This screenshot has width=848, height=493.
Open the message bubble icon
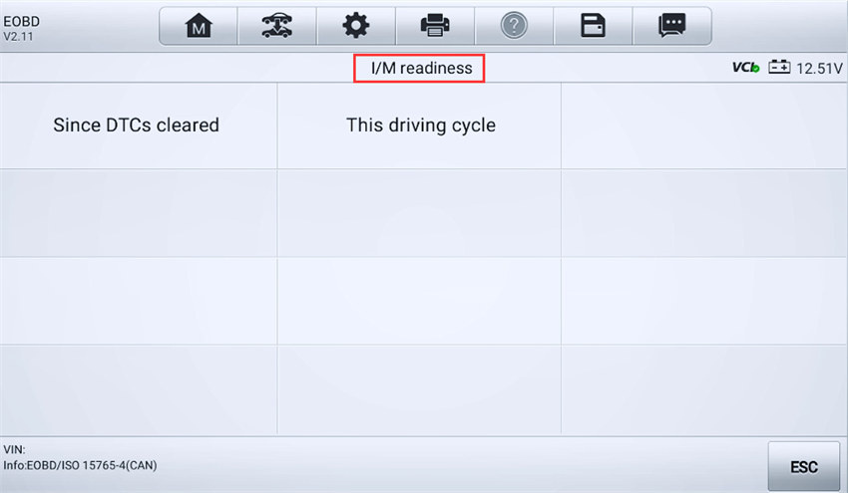[x=671, y=26]
